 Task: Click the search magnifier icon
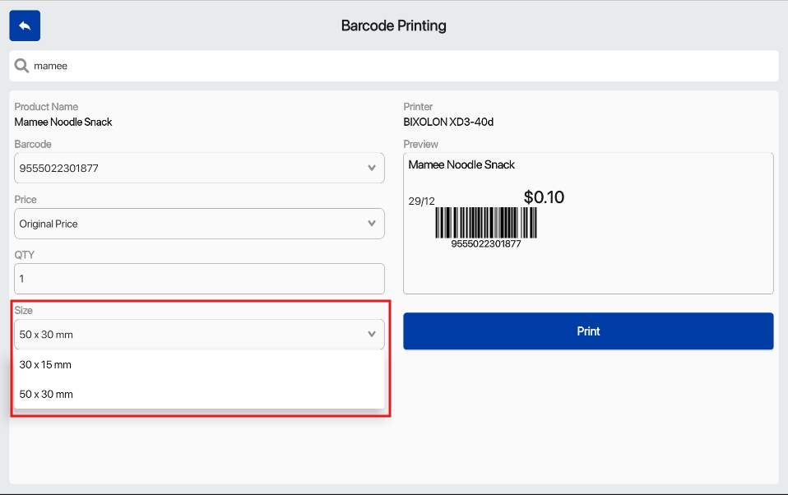tap(21, 66)
